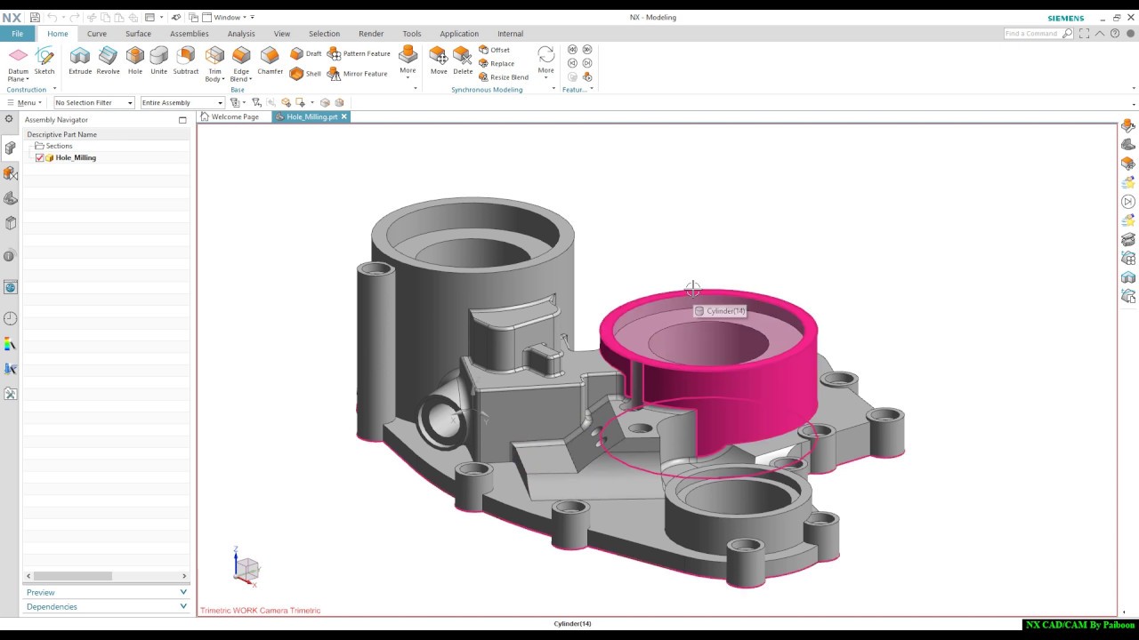Expand the Dependencies panel
Image resolution: width=1139 pixels, height=640 pixels.
point(106,606)
